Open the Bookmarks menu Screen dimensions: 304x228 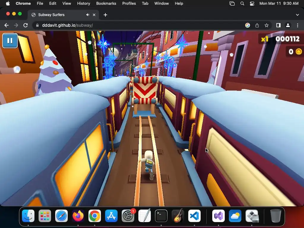click(106, 3)
